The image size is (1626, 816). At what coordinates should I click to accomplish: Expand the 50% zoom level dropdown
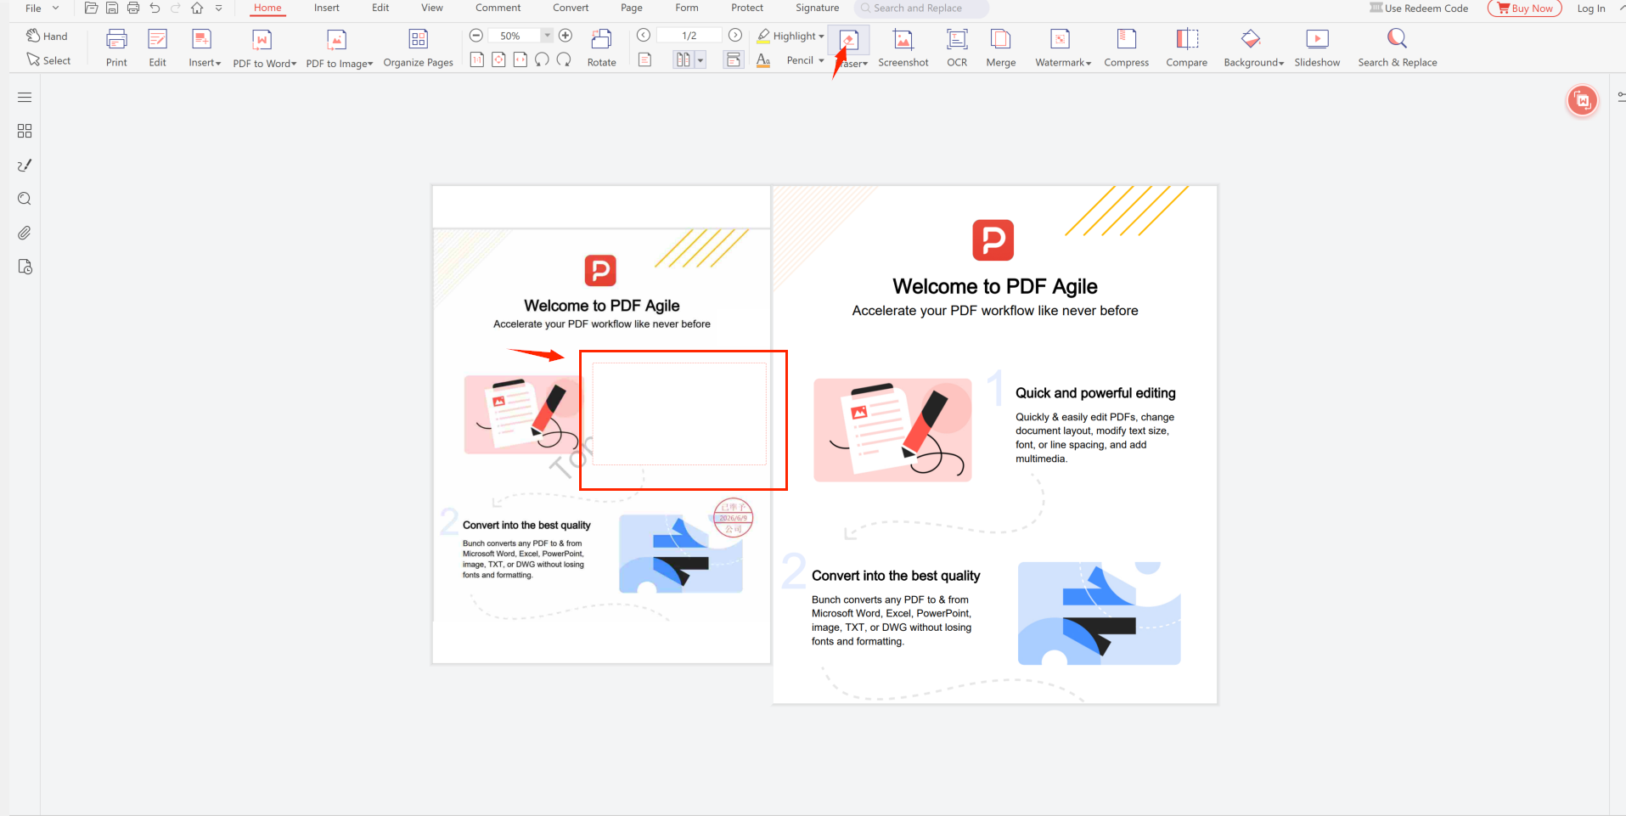[x=548, y=36]
